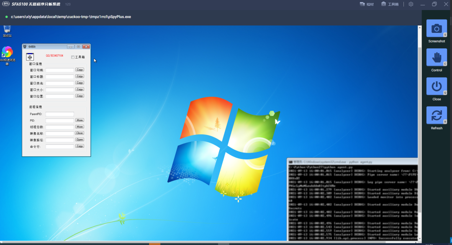Screen dimensions: 452x245
Task: Activate the Control hand icon
Action: [437, 58]
